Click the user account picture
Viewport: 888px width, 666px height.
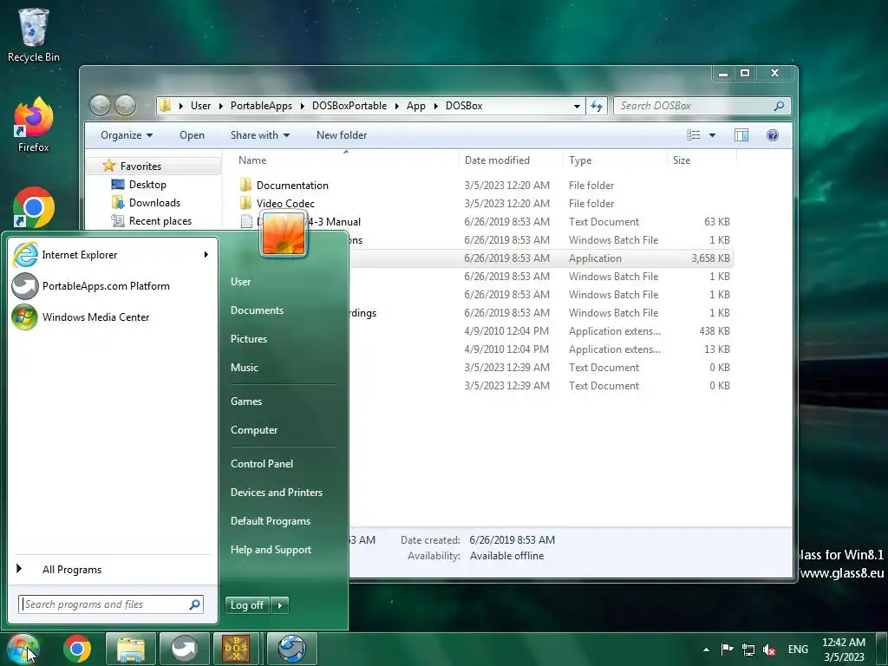click(284, 234)
